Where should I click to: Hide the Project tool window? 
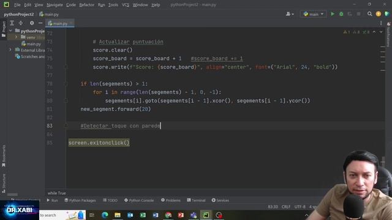click(x=40, y=23)
